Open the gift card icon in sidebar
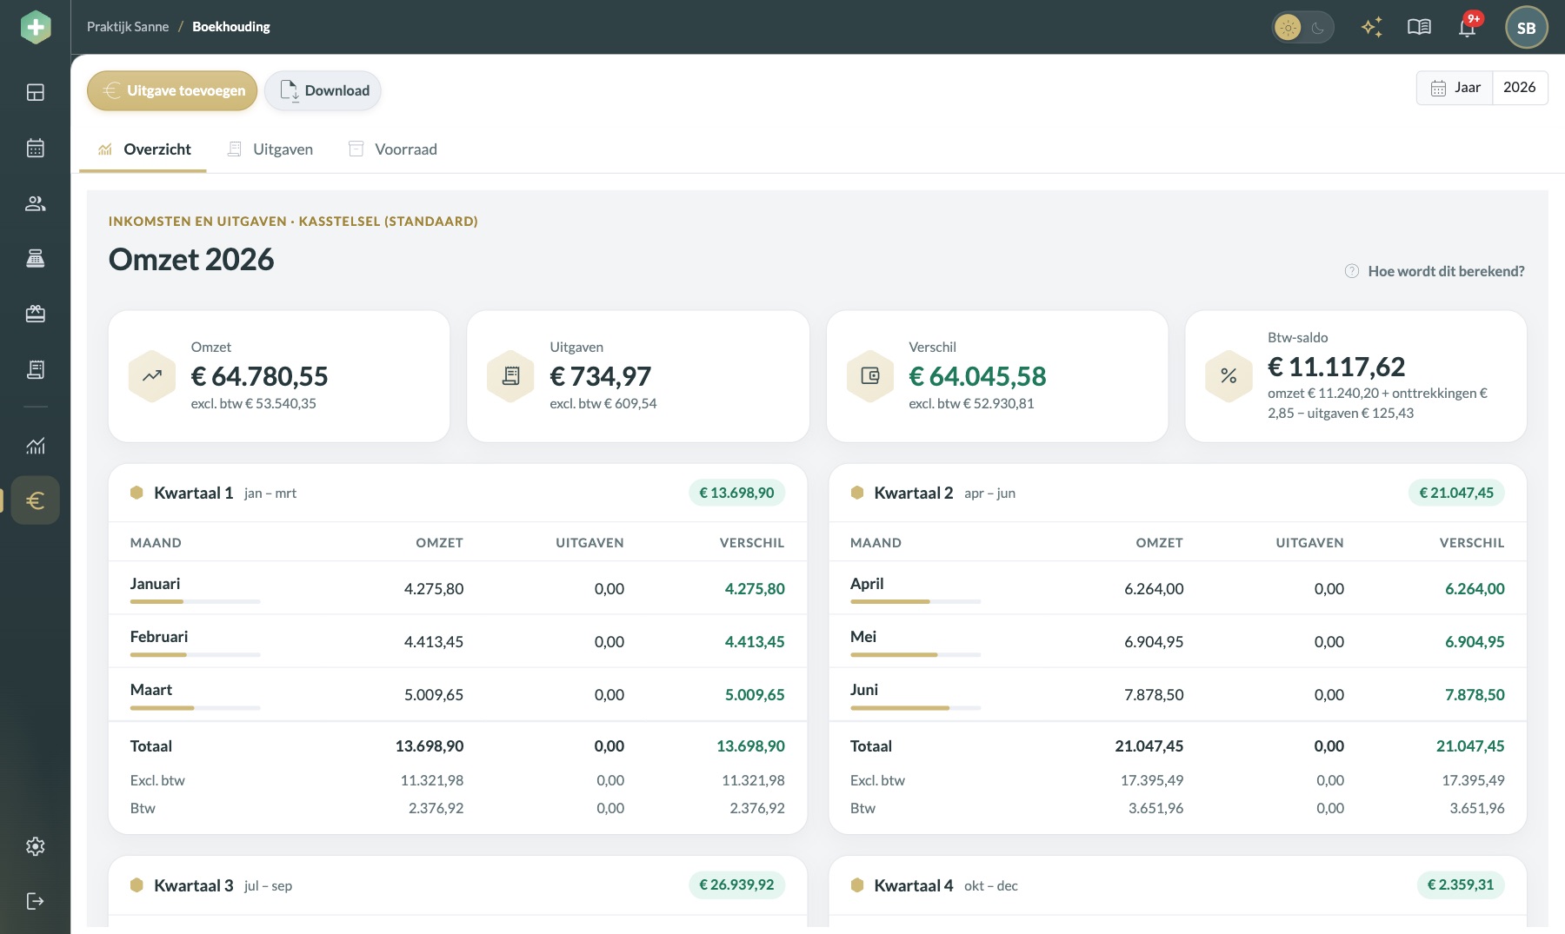This screenshot has height=934, width=1565. [36, 314]
